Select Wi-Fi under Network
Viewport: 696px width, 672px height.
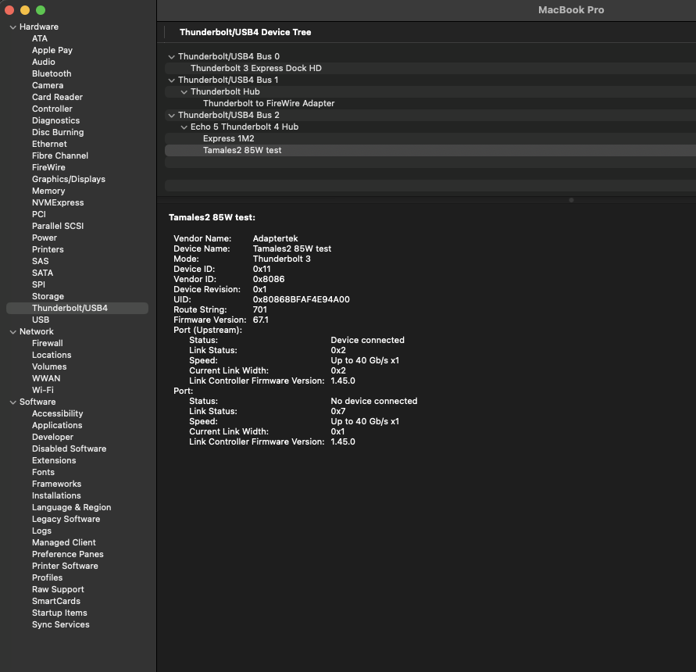[43, 390]
